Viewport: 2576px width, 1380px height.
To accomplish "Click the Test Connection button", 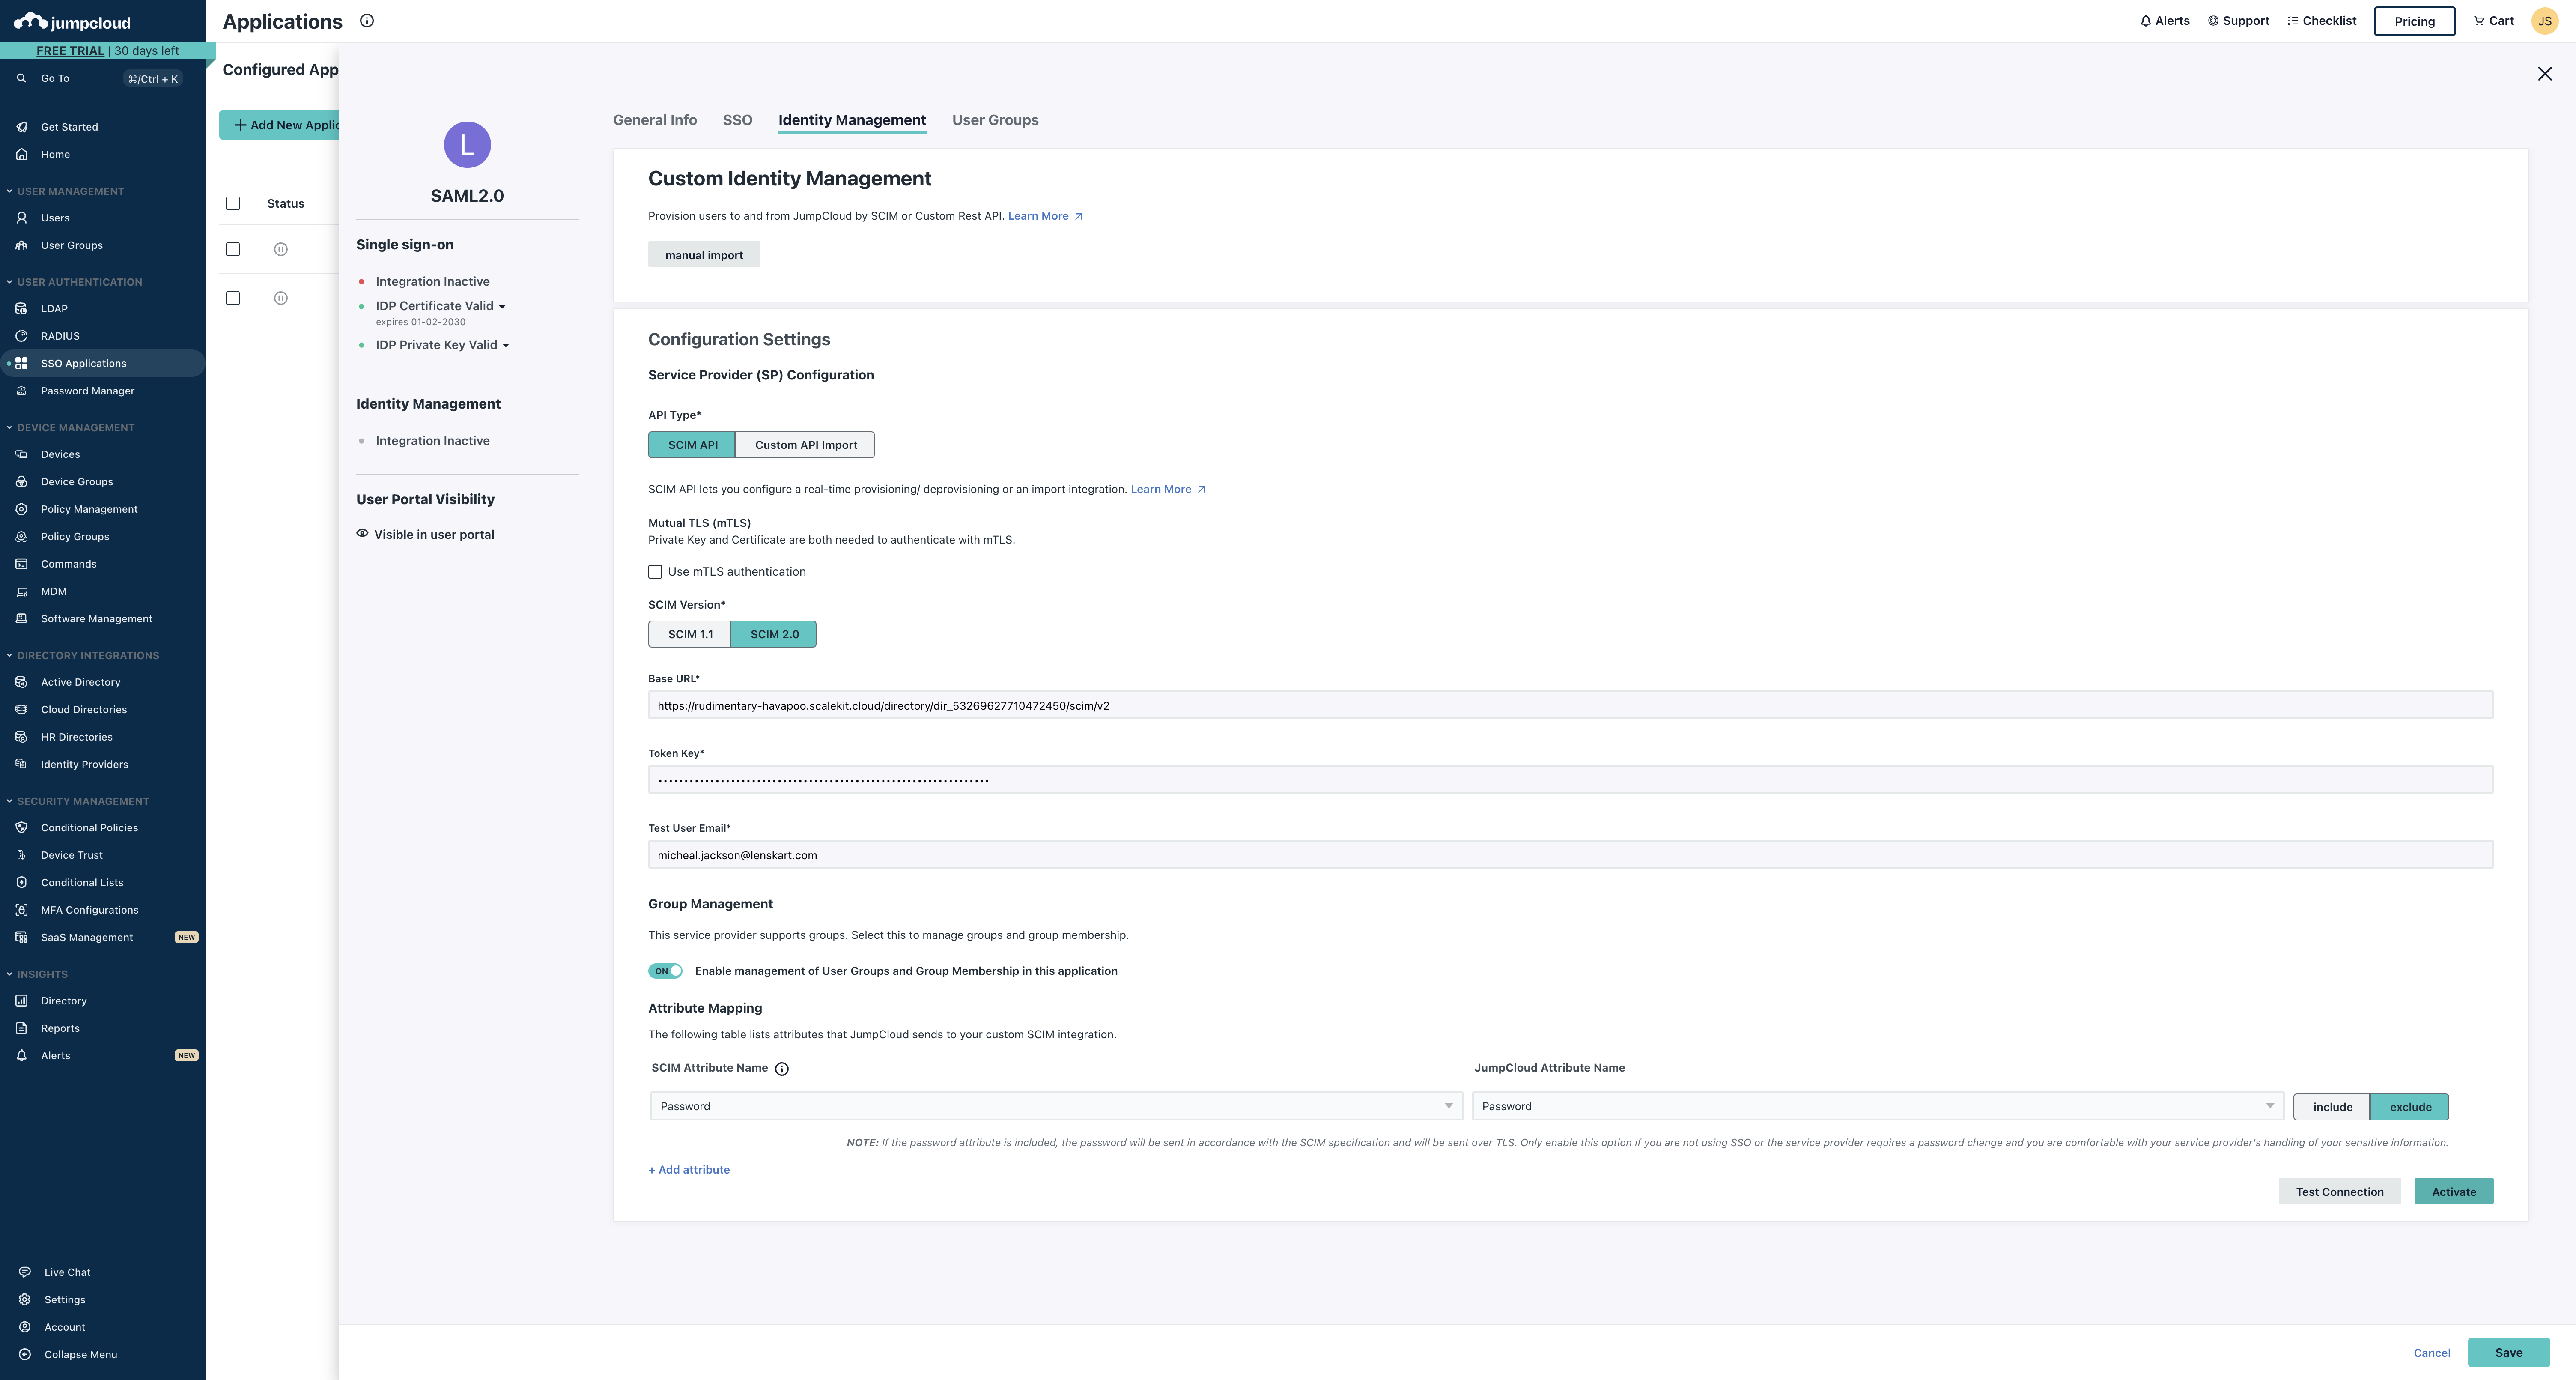I will [x=2339, y=1192].
